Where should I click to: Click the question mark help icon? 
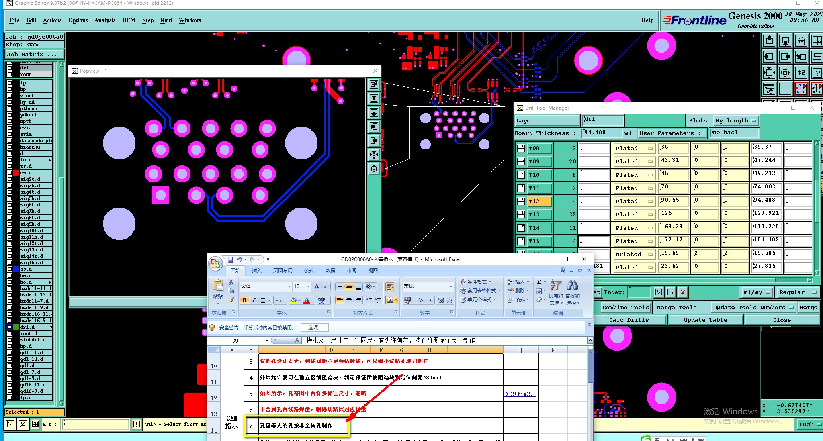click(x=817, y=73)
